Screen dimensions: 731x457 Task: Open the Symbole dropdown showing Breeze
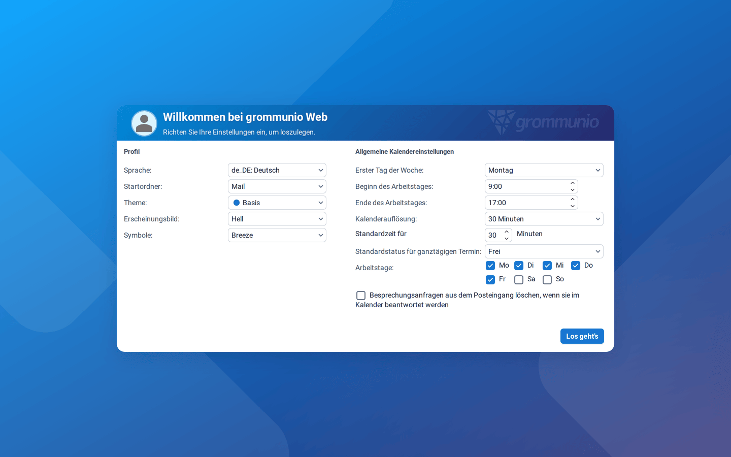tap(277, 235)
